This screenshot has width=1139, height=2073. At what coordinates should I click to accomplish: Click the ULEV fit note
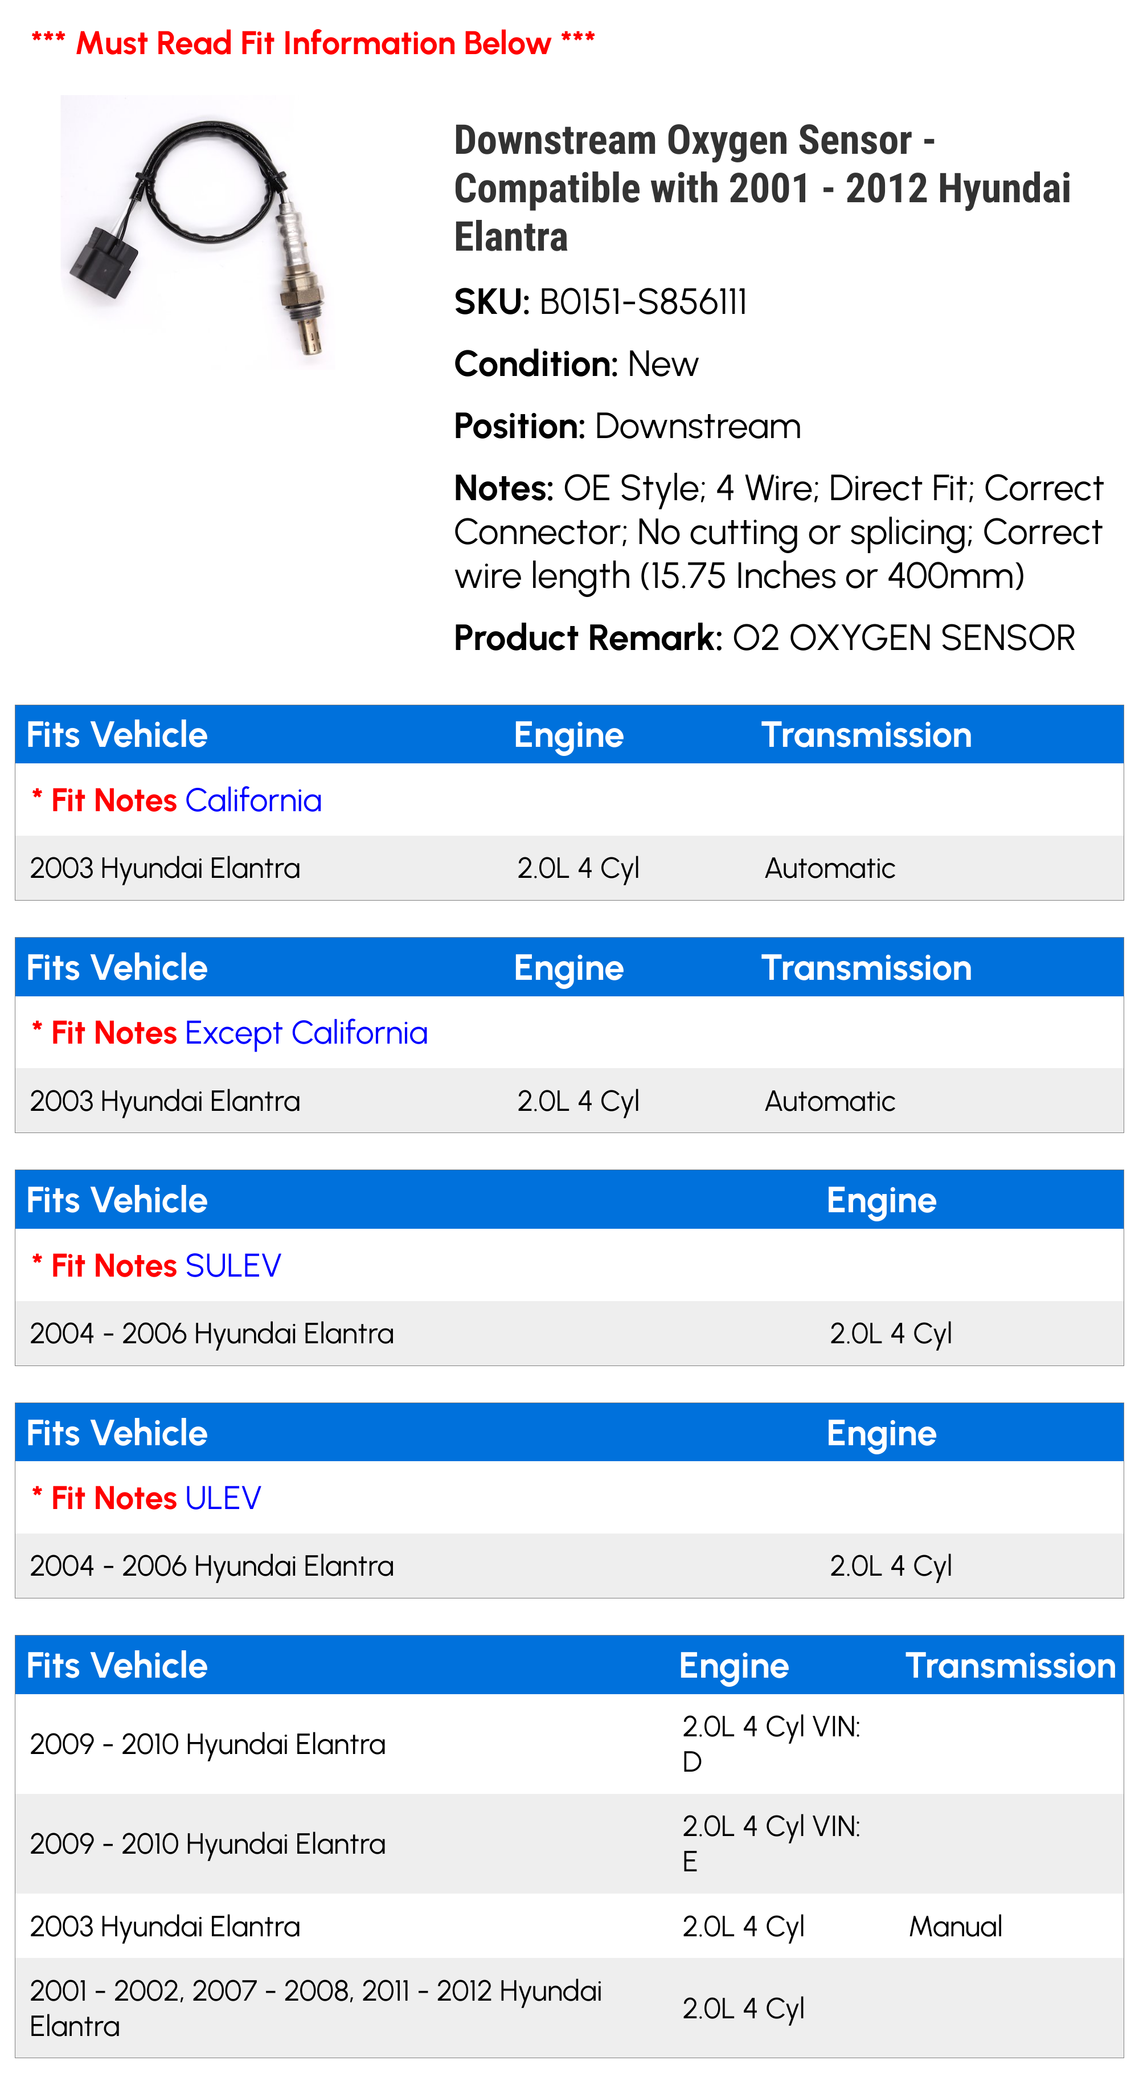[223, 1498]
